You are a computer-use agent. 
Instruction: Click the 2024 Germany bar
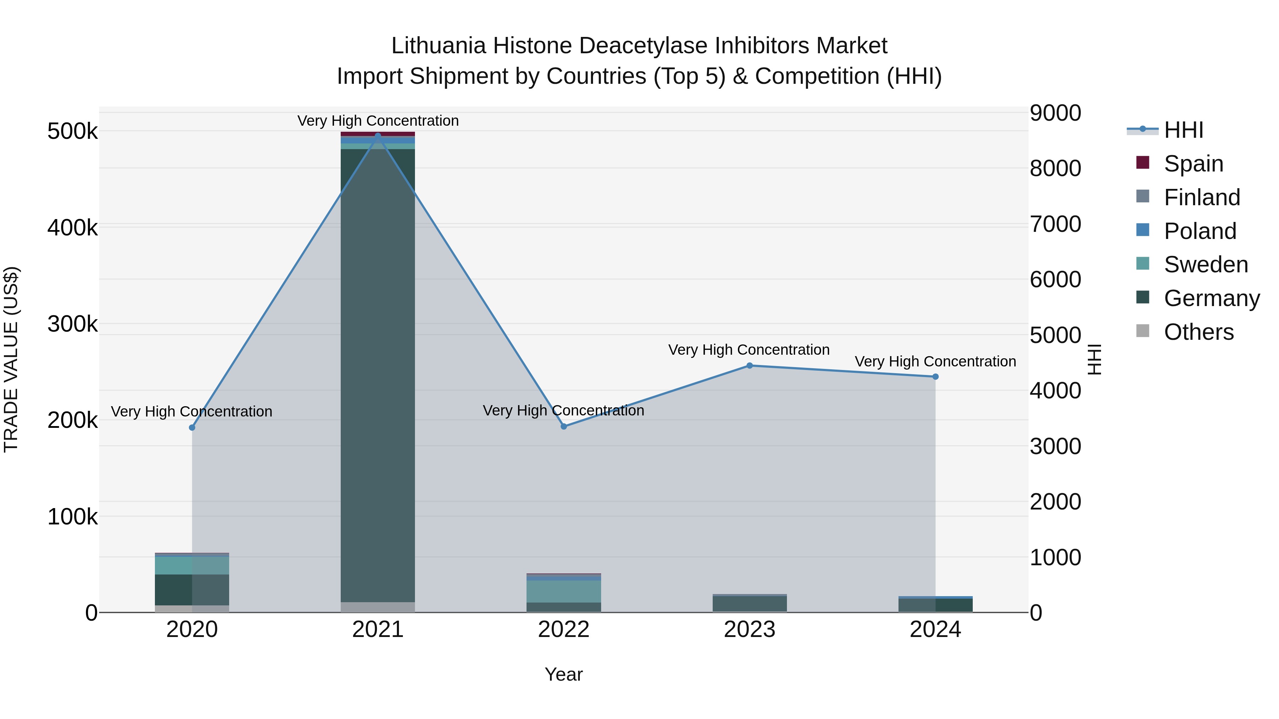[935, 605]
